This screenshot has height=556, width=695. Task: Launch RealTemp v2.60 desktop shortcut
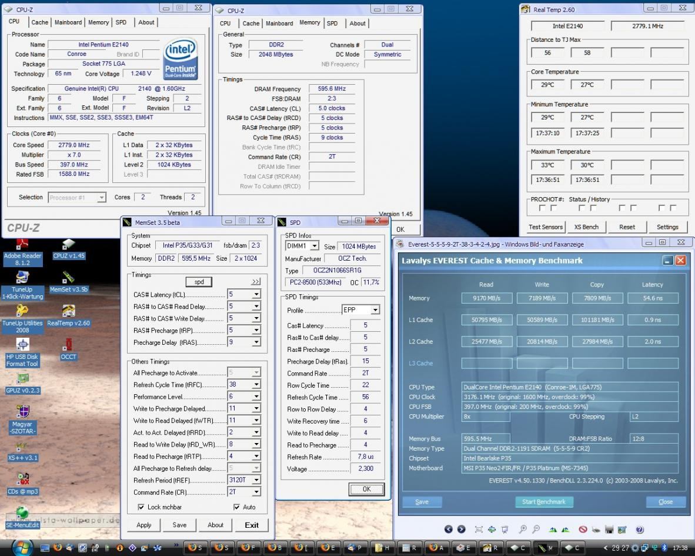[69, 316]
